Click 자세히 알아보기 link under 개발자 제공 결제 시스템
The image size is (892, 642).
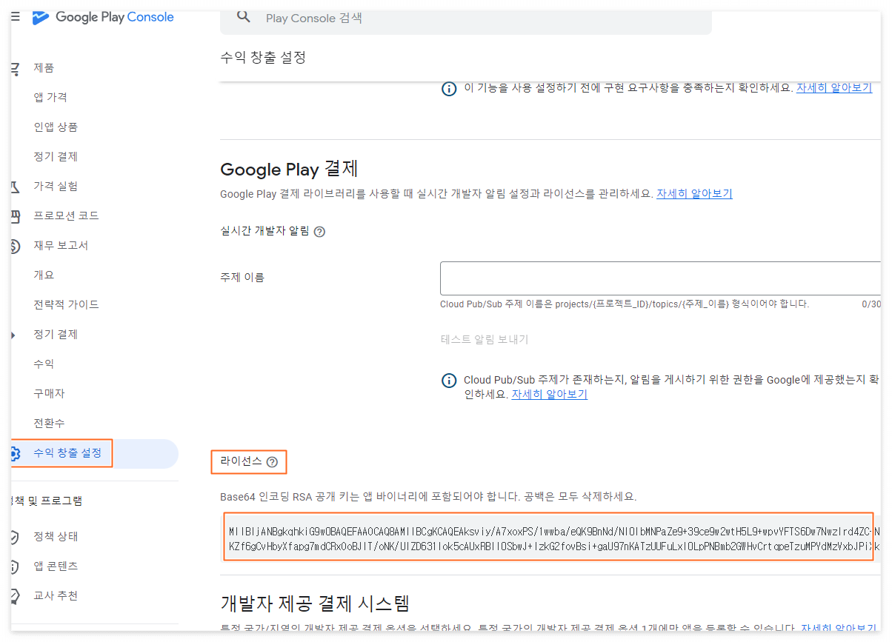(840, 628)
